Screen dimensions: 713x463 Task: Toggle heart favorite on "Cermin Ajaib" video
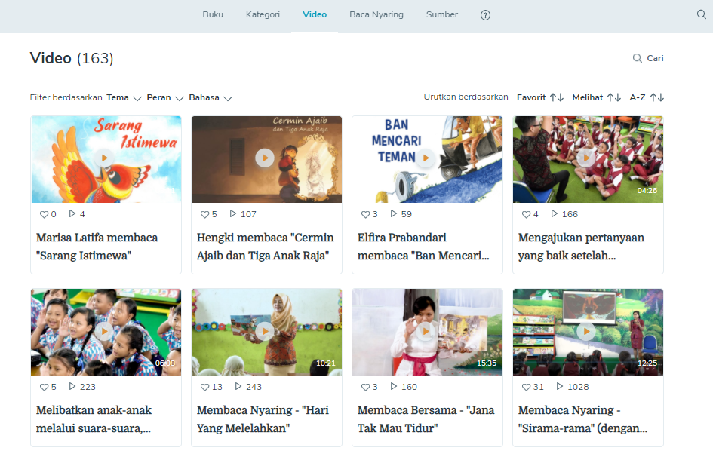tap(204, 214)
